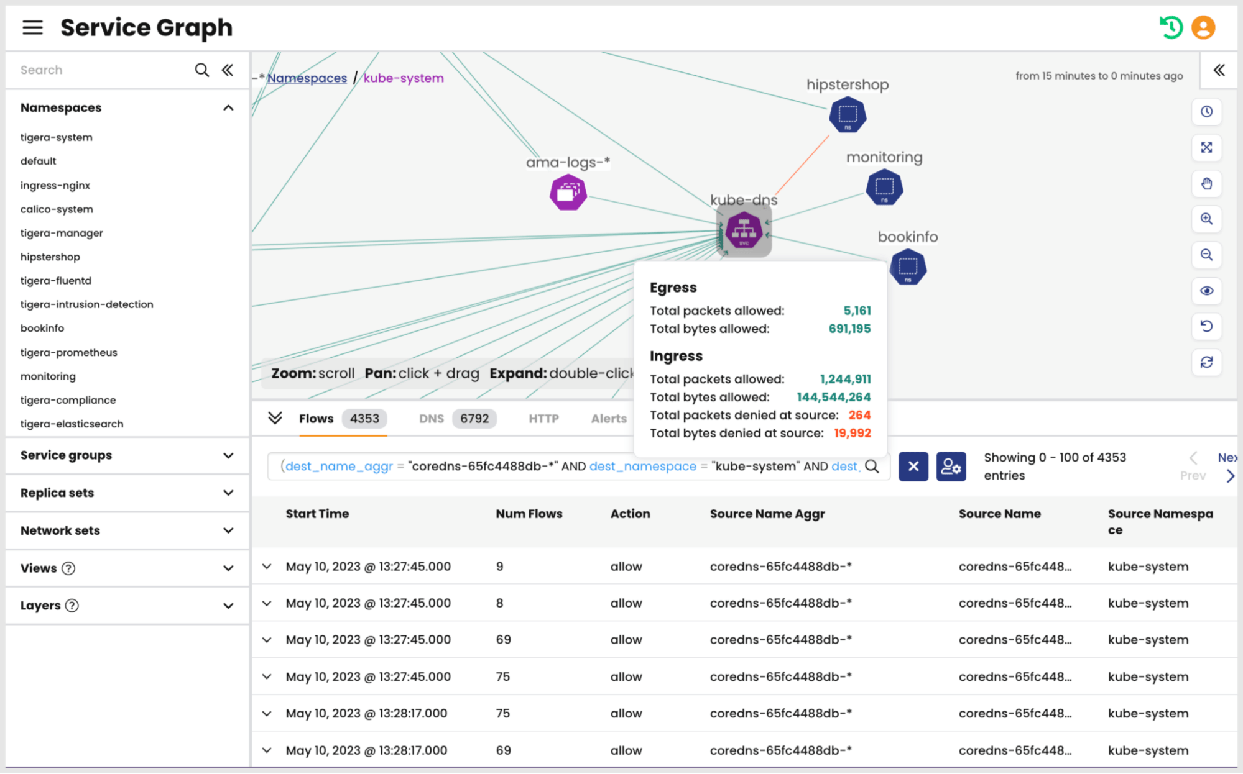
Task: Switch to the Flows tab
Action: (343, 419)
